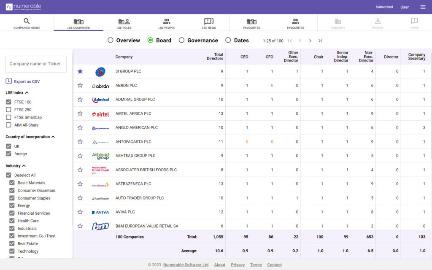Click the Export CSV download icon
432x270 pixels.
9,81
